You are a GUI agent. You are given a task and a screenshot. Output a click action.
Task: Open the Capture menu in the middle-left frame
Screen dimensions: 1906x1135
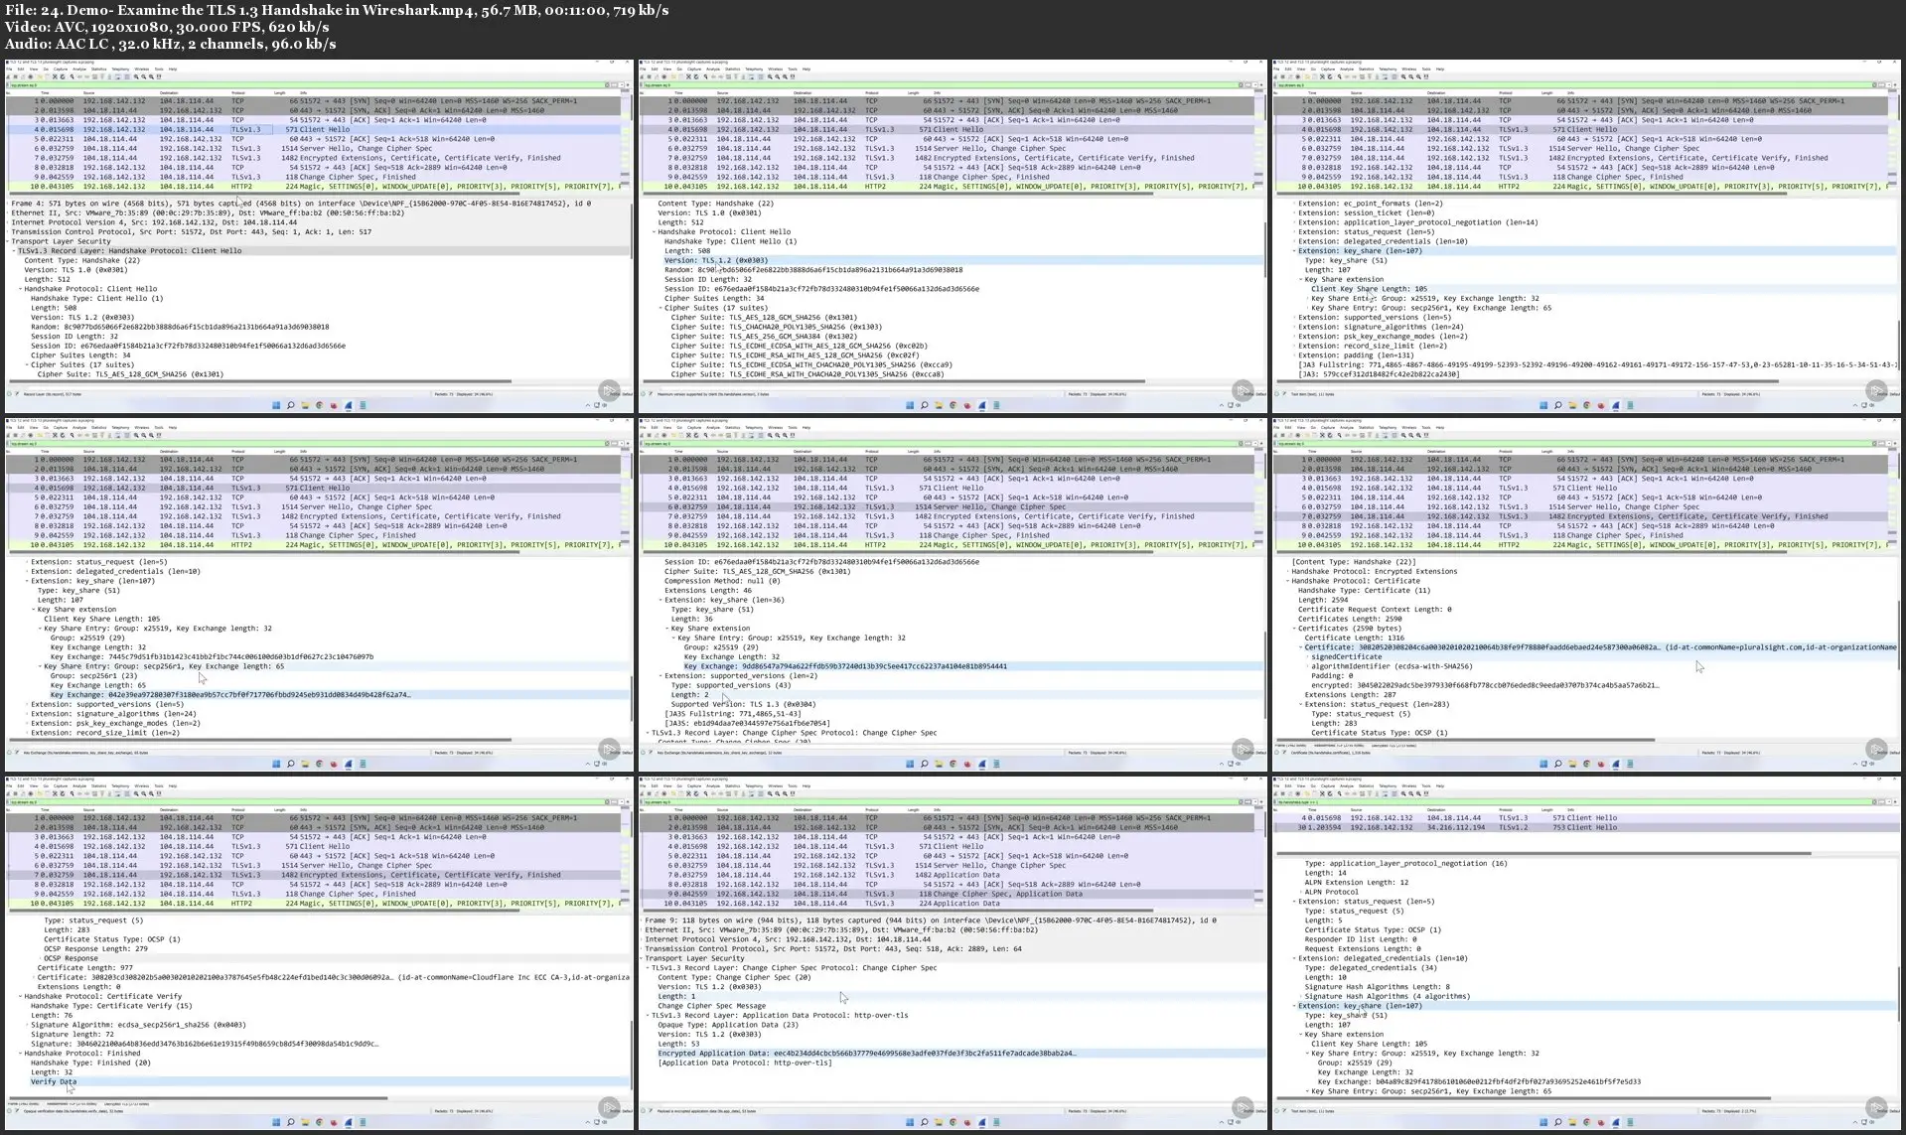(61, 428)
